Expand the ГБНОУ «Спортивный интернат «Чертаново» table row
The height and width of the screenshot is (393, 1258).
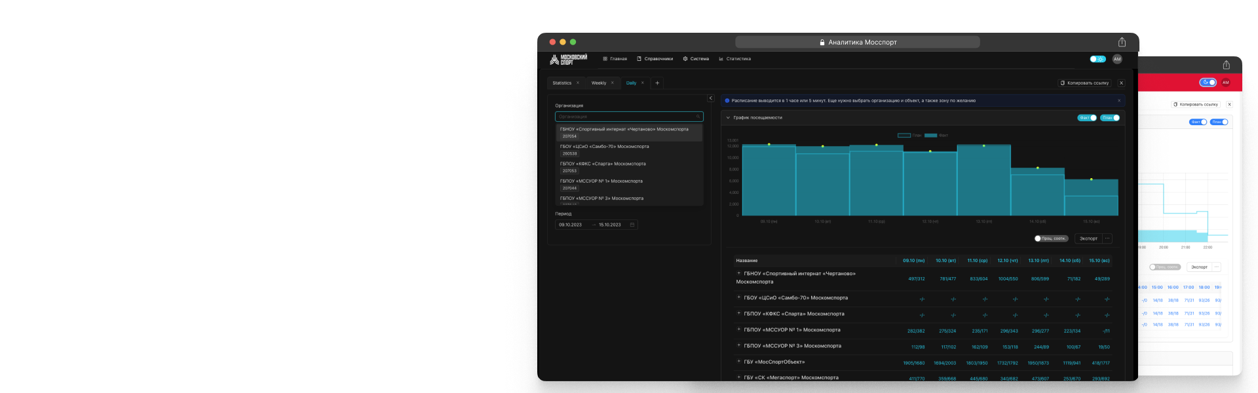[738, 273]
